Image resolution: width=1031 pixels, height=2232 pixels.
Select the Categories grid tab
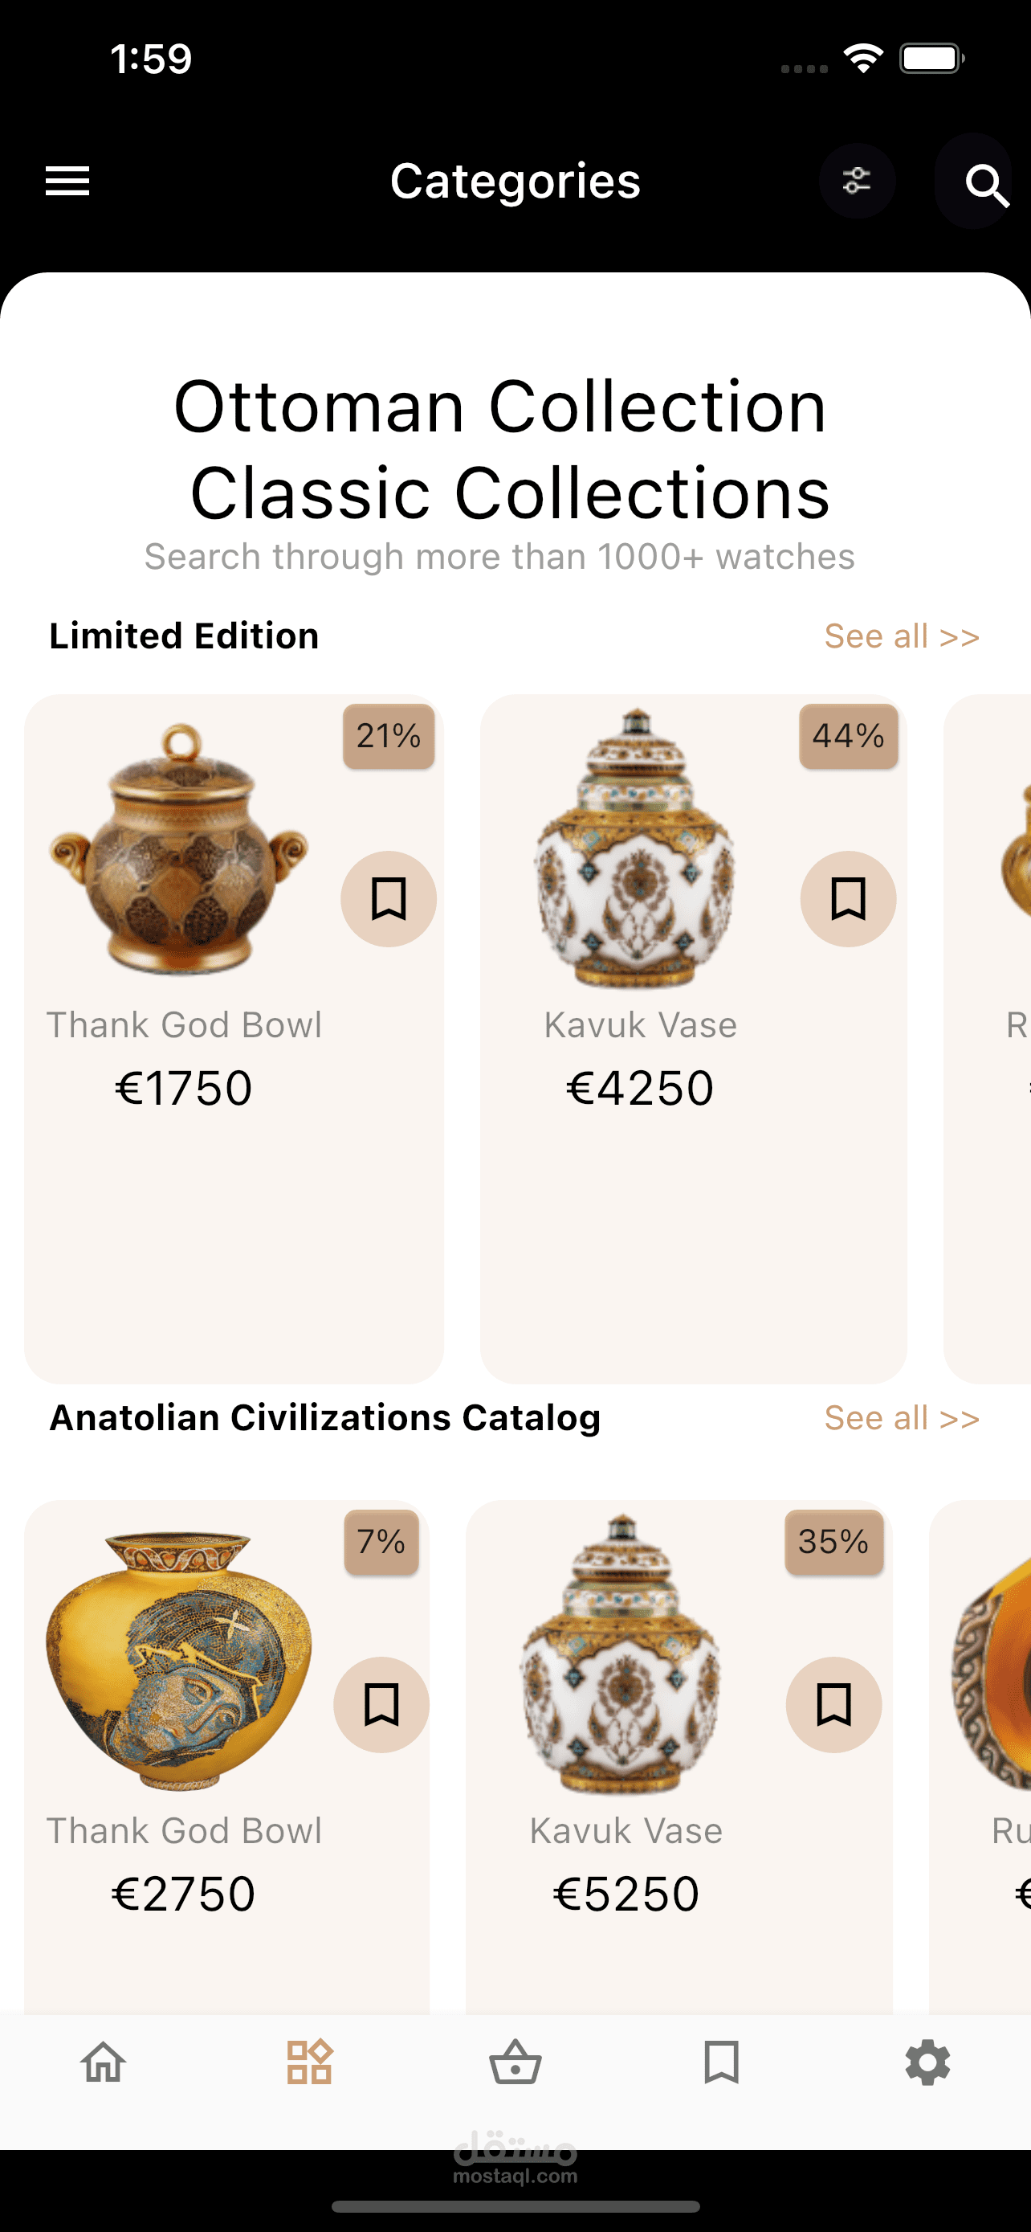click(309, 2062)
